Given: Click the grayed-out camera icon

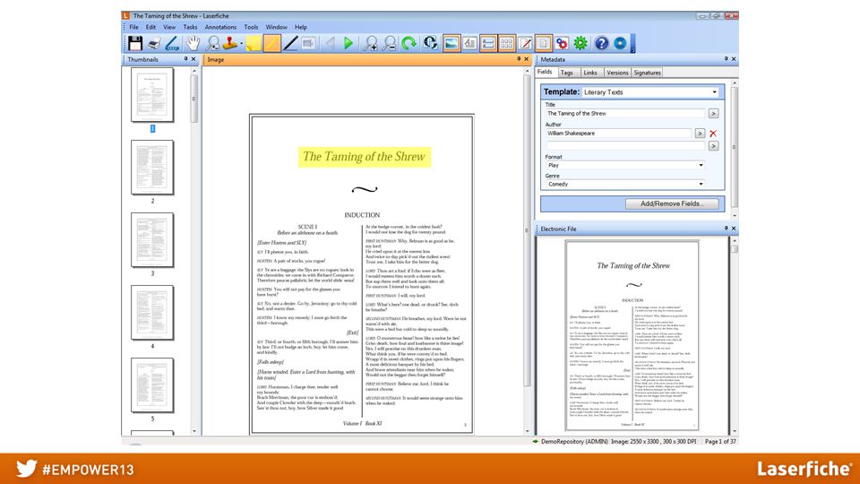Looking at the screenshot, I should click(x=308, y=43).
